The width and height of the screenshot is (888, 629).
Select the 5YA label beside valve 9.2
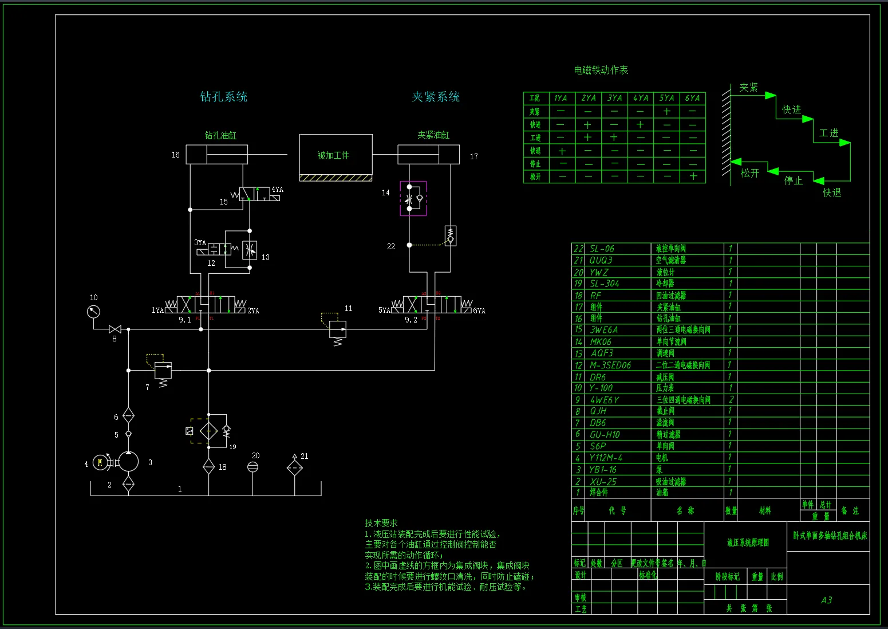pos(384,310)
